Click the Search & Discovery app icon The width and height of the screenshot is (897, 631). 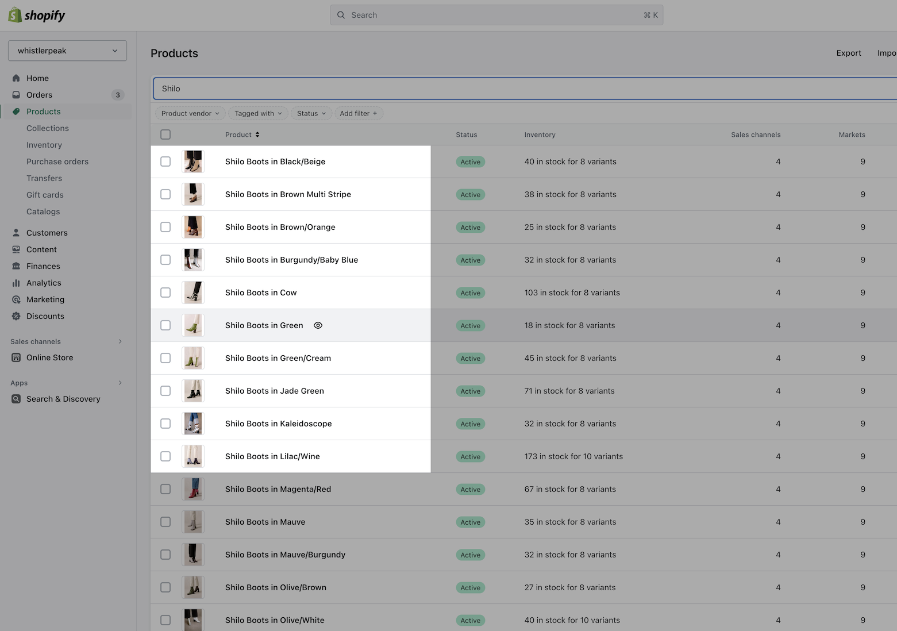tap(16, 399)
